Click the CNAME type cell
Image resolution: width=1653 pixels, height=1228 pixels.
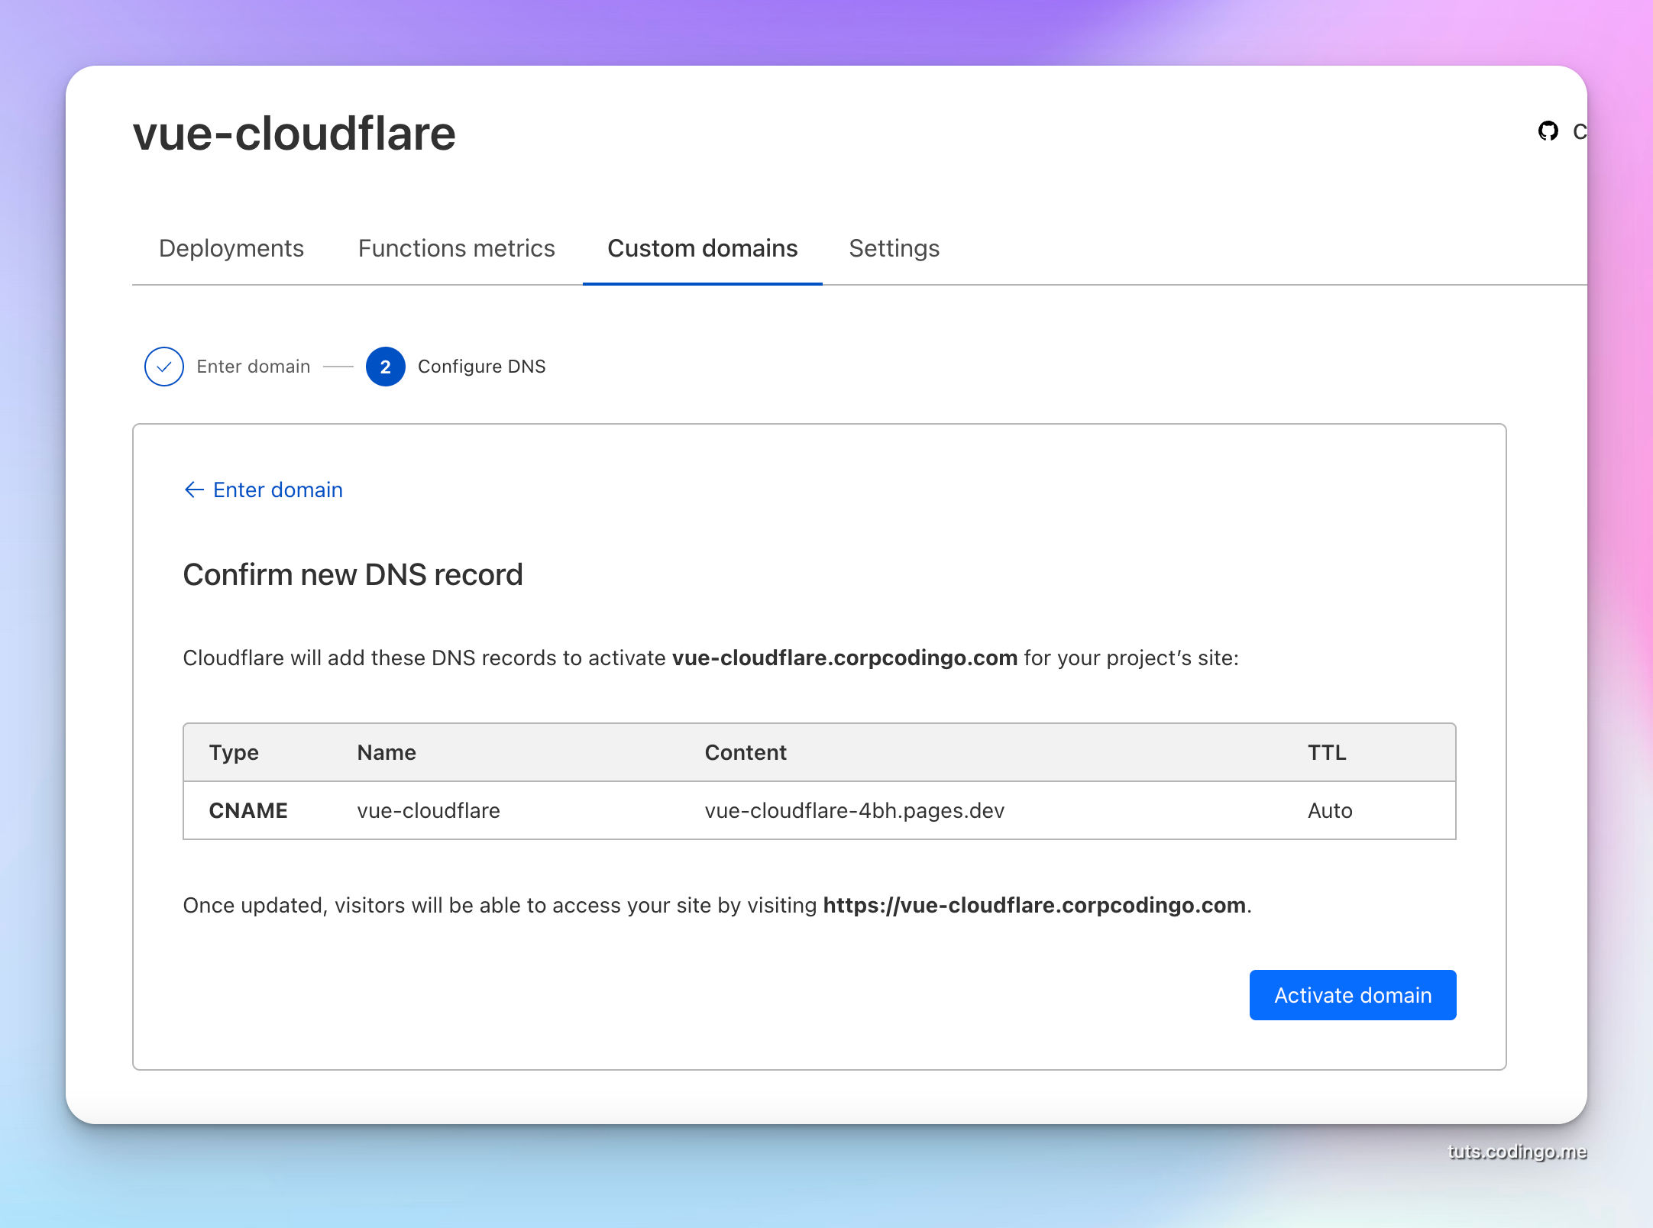click(248, 810)
